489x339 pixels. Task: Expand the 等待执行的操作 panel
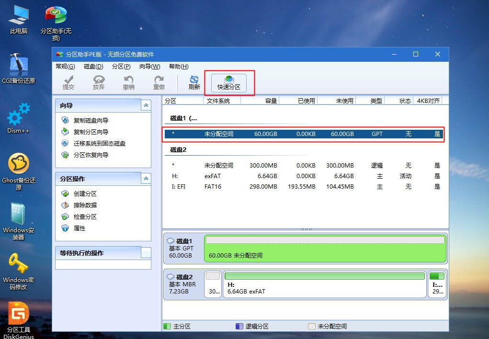coord(146,252)
